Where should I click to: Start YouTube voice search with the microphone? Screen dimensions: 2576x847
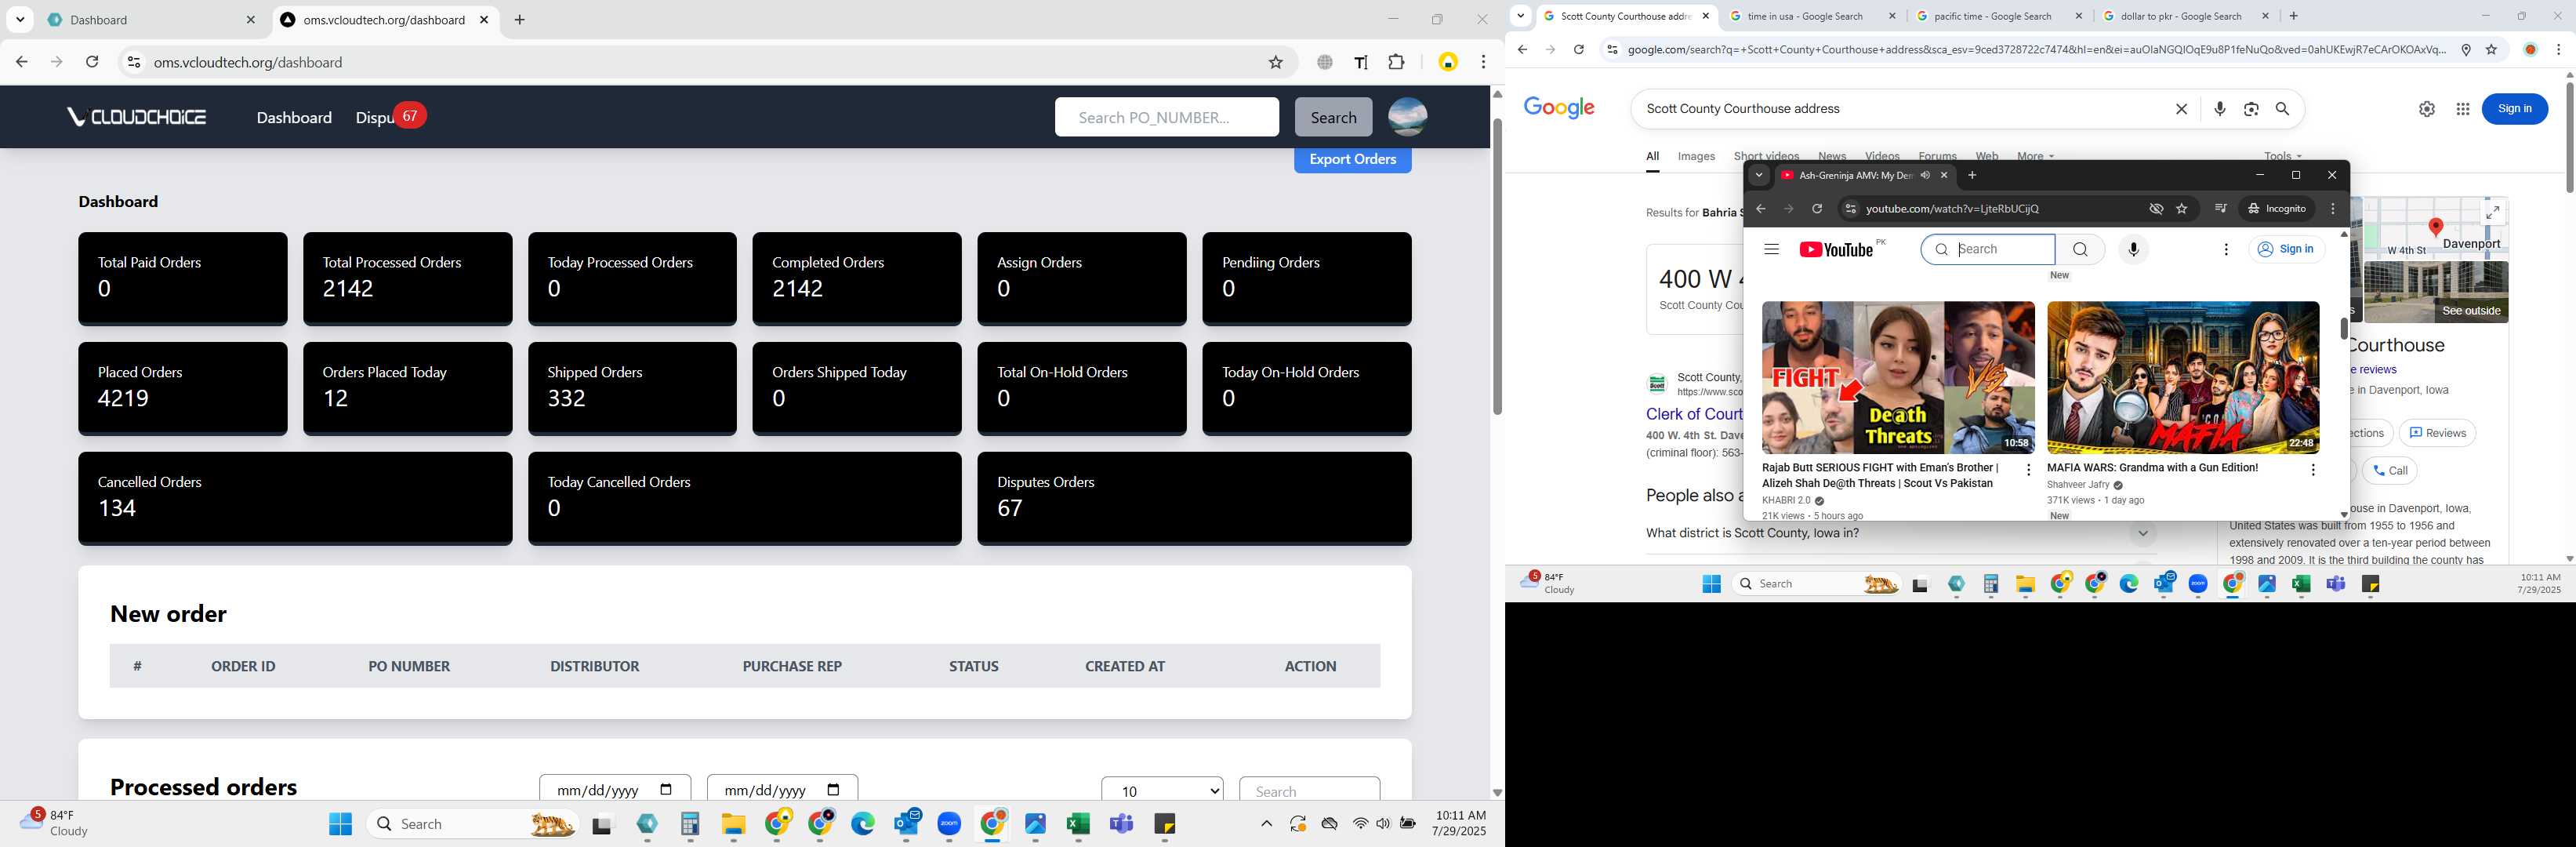coord(2133,249)
